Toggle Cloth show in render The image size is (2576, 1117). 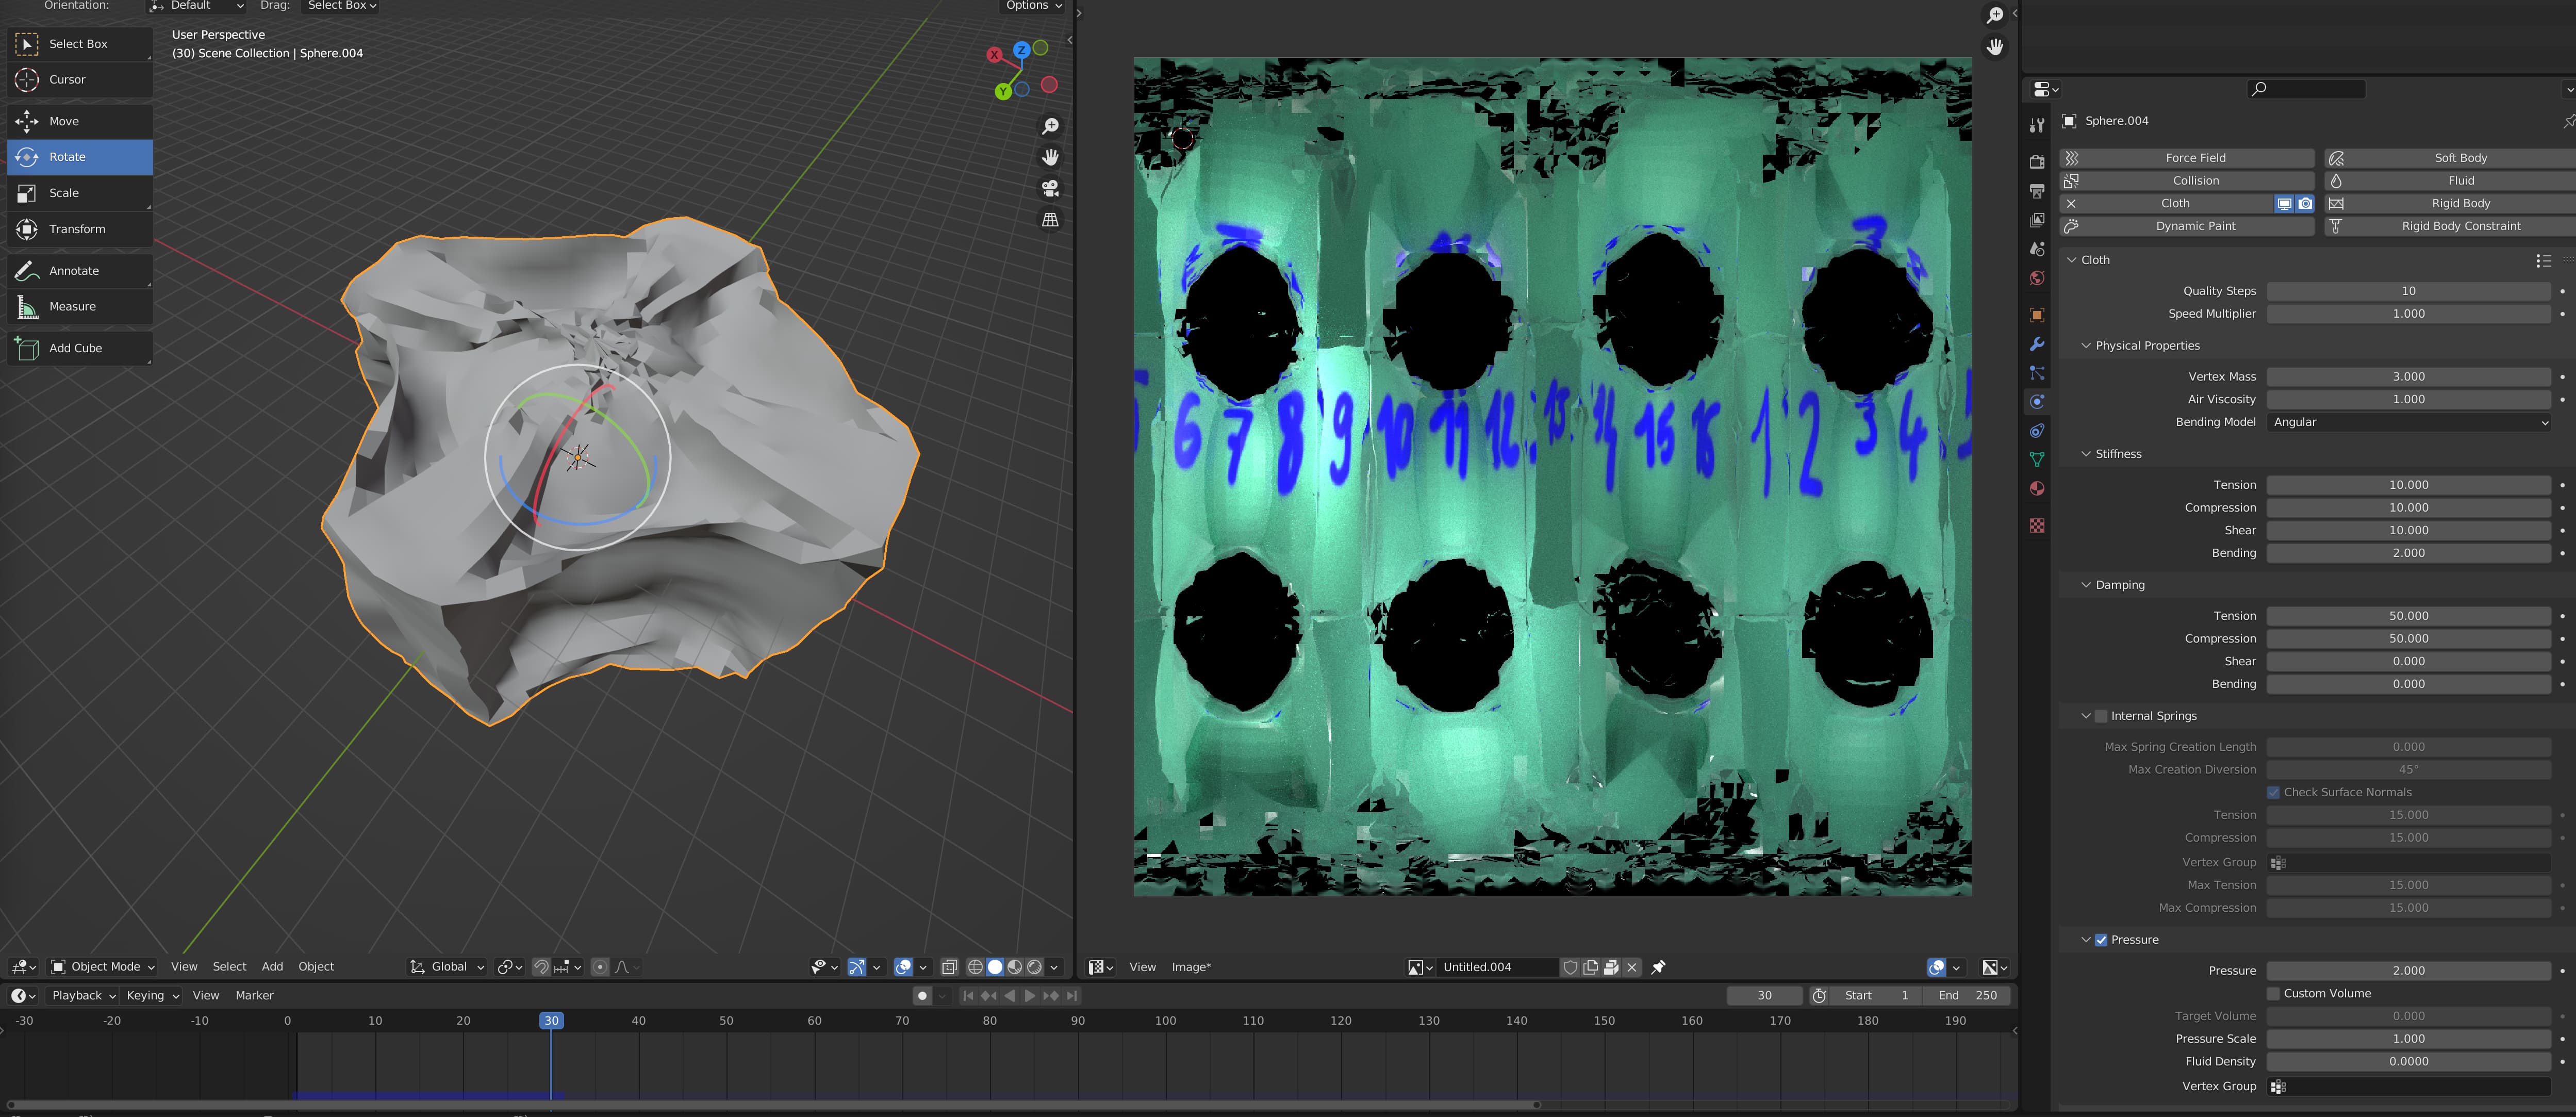pos(2305,204)
